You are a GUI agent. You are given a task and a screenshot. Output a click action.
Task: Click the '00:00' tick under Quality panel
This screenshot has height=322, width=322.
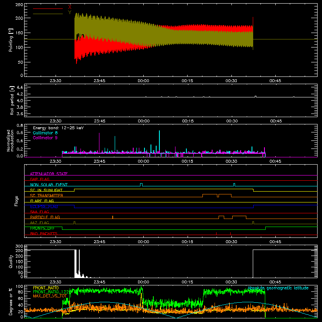point(143,282)
